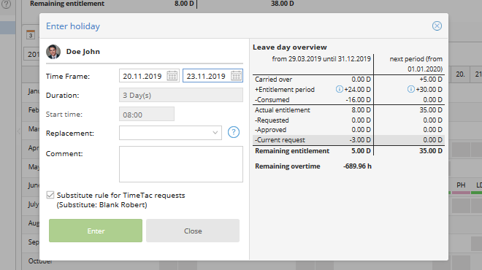Click Remaining entitlement 5.00 D value
The width and height of the screenshot is (482, 270).
coord(361,151)
